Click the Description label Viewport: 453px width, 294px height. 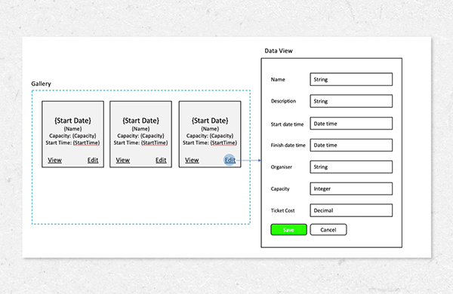283,101
